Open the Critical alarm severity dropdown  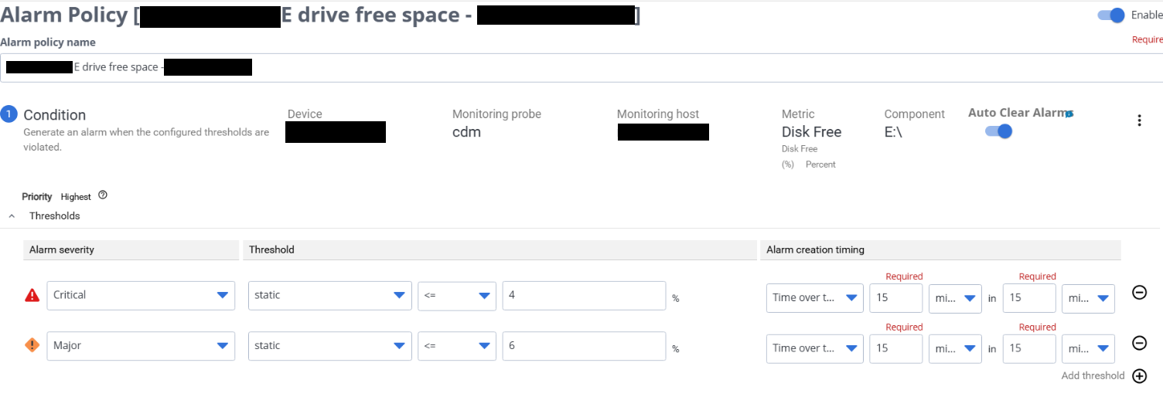tap(141, 295)
